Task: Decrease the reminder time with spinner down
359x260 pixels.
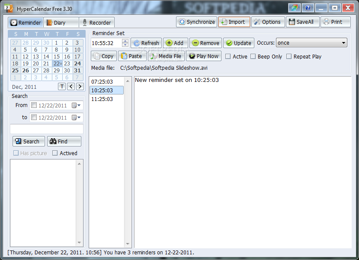Action: [125, 45]
